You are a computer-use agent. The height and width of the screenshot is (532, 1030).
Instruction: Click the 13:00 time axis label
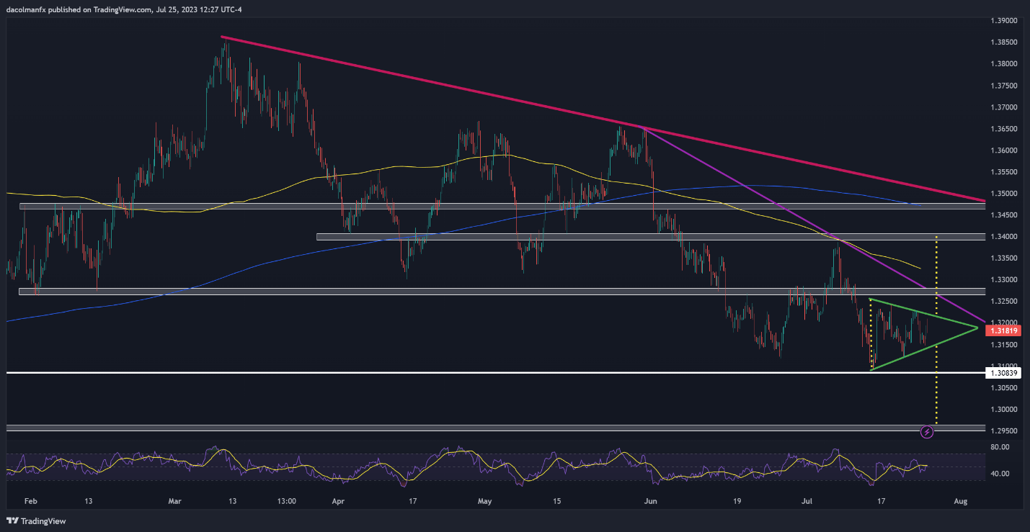pyautogui.click(x=286, y=500)
